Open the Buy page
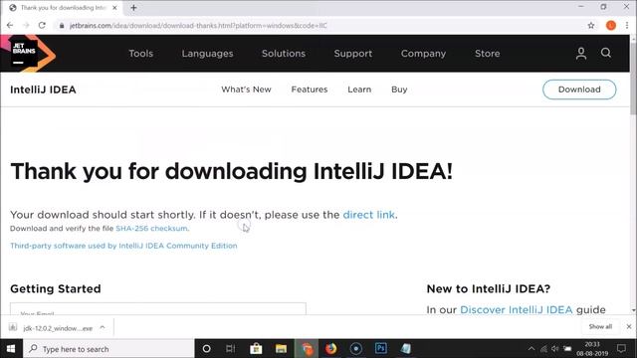 (x=399, y=89)
